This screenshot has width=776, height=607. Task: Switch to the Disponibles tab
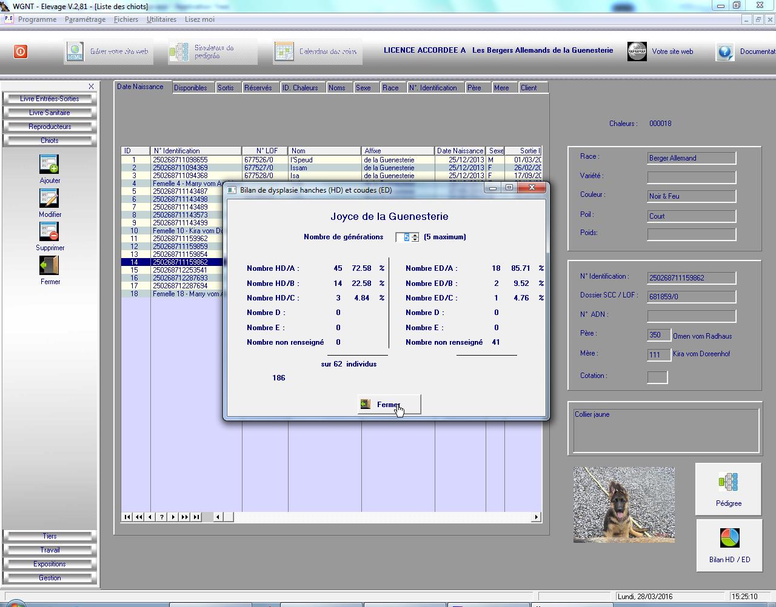190,88
